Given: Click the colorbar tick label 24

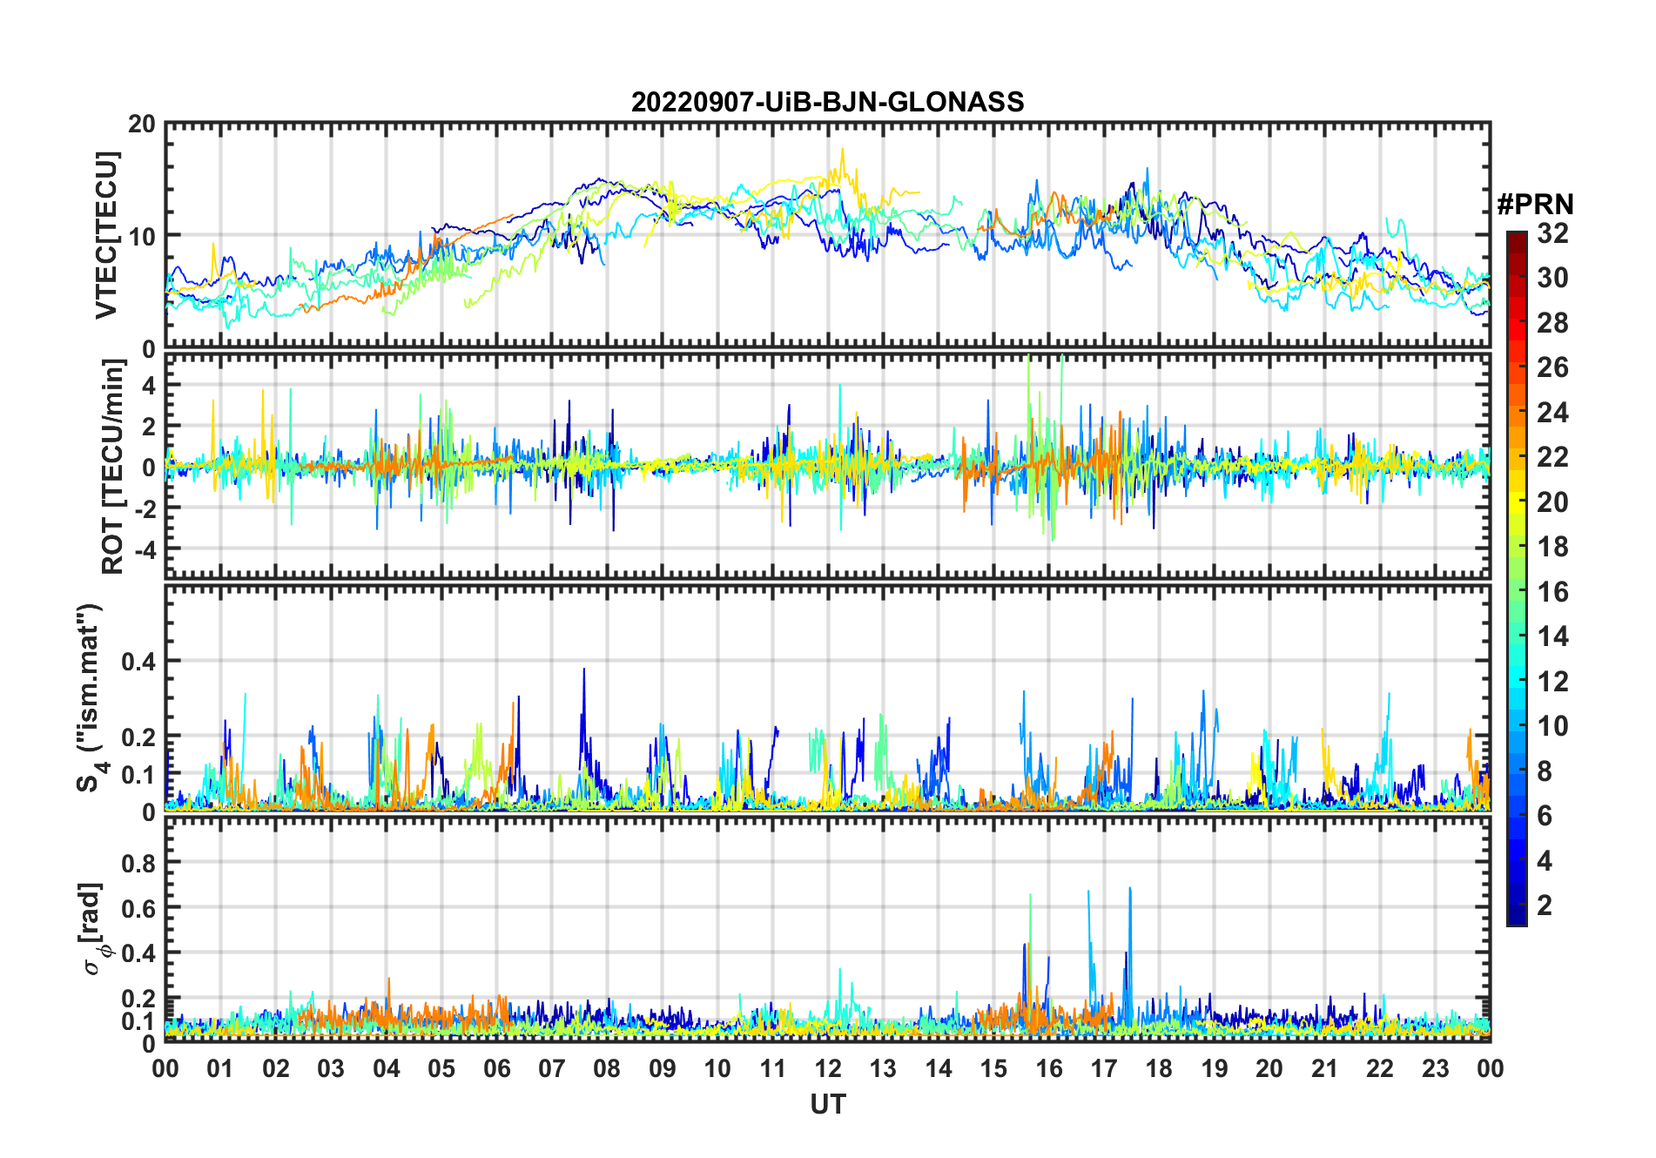Looking at the screenshot, I should (x=1552, y=413).
